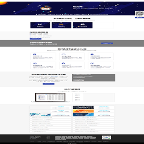Click the QR code beside the header

tap(139, 14)
